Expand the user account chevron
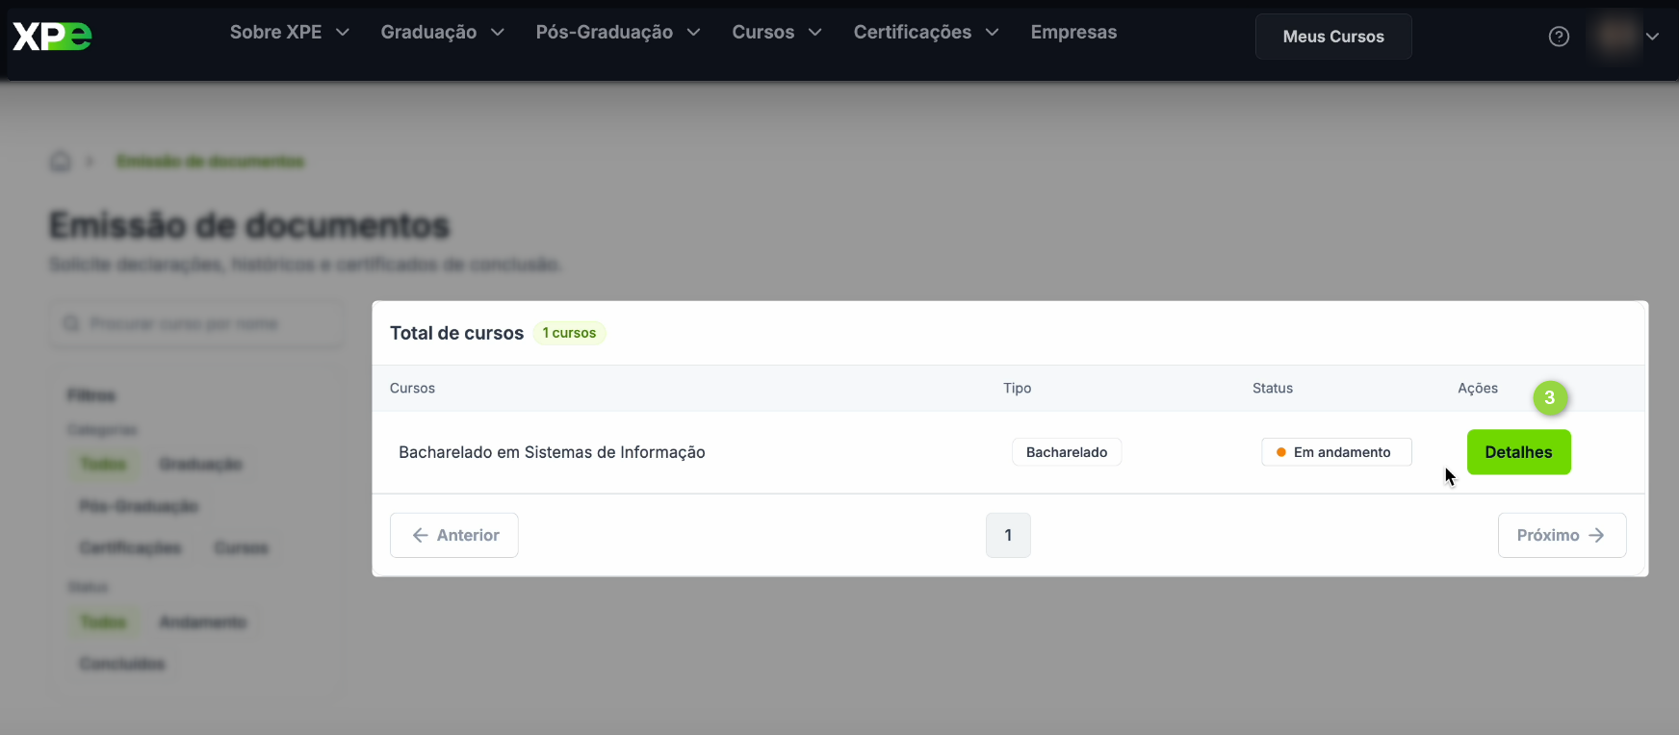 pyautogui.click(x=1652, y=37)
